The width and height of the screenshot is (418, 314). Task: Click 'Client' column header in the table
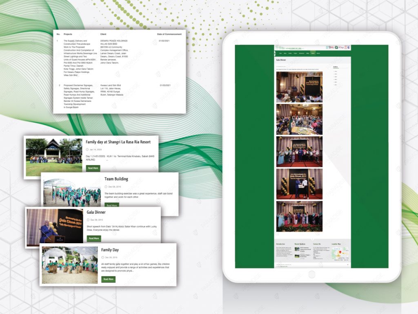point(103,34)
